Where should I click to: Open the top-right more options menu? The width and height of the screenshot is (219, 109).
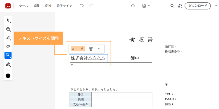coord(215,6)
